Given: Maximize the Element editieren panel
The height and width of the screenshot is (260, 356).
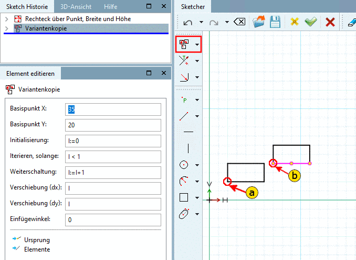Looking at the screenshot, I should tap(149, 73).
